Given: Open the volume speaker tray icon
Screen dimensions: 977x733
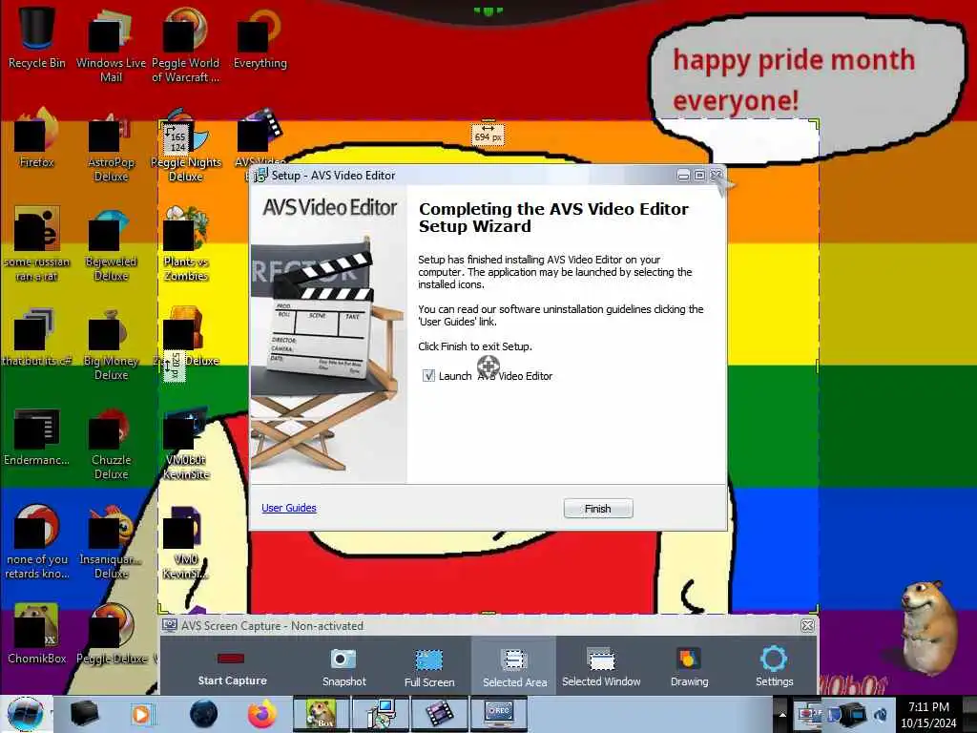Looking at the screenshot, I should click(881, 714).
